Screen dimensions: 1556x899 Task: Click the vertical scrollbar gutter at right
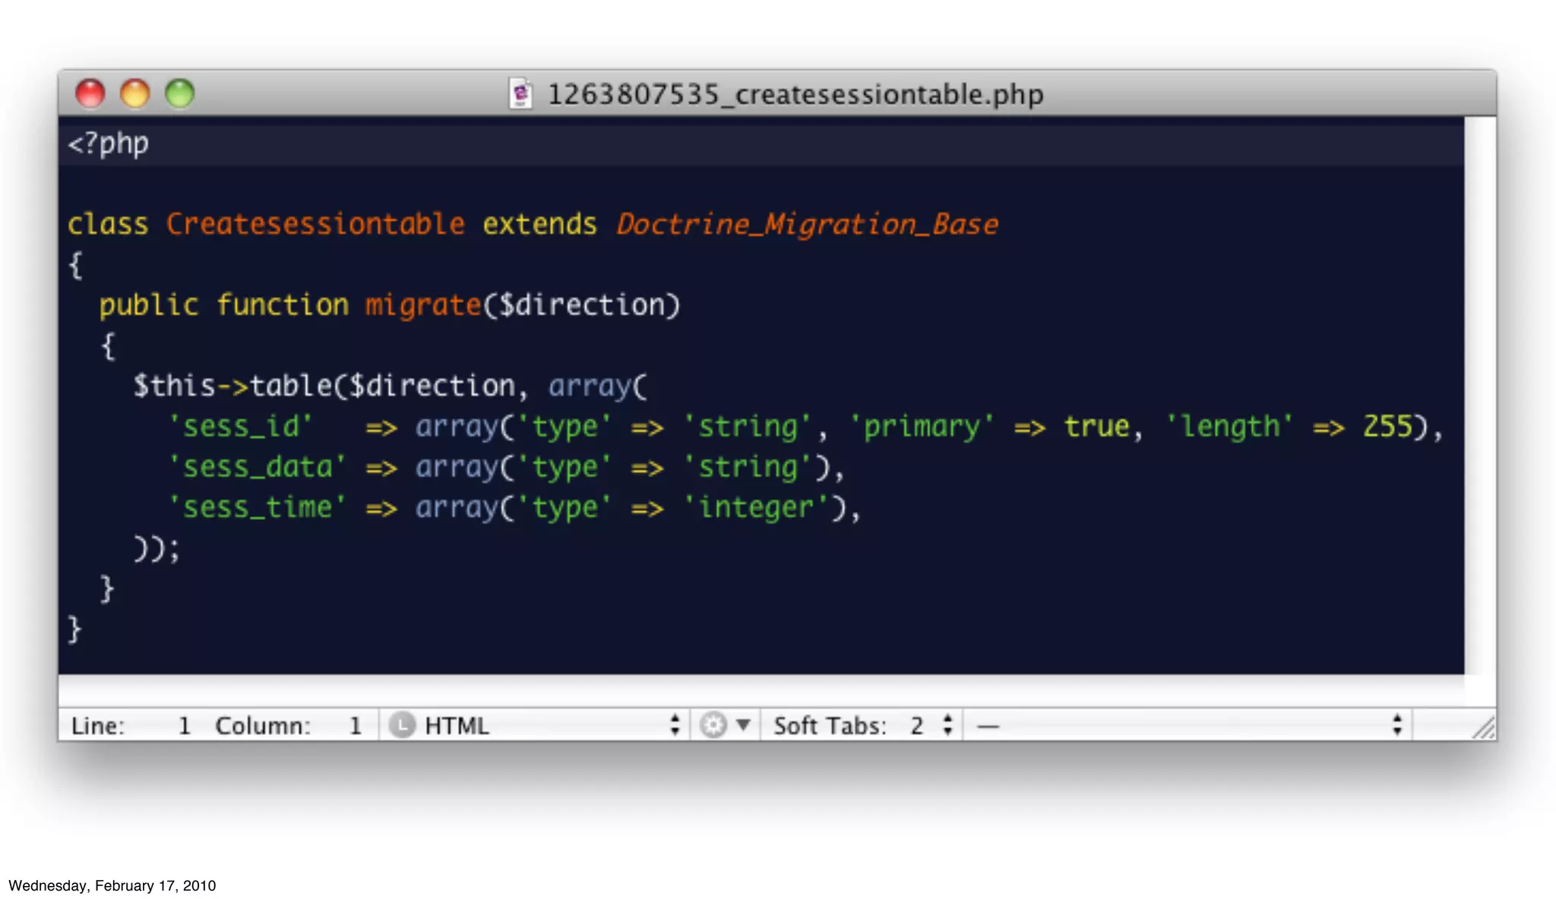[x=1479, y=395]
